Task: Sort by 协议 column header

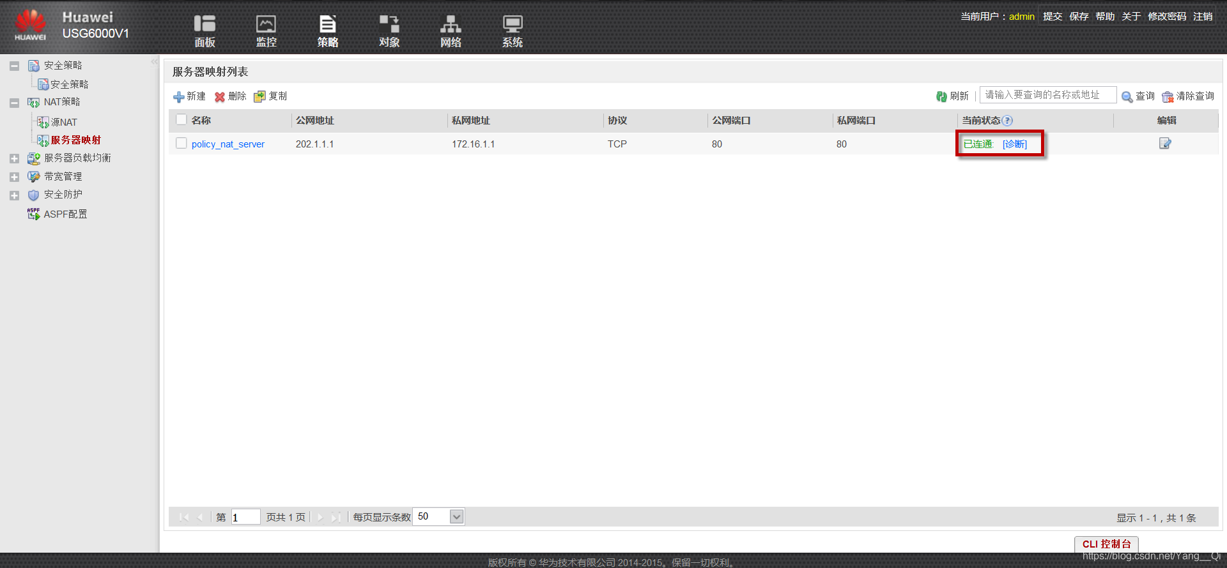Action: tap(617, 121)
